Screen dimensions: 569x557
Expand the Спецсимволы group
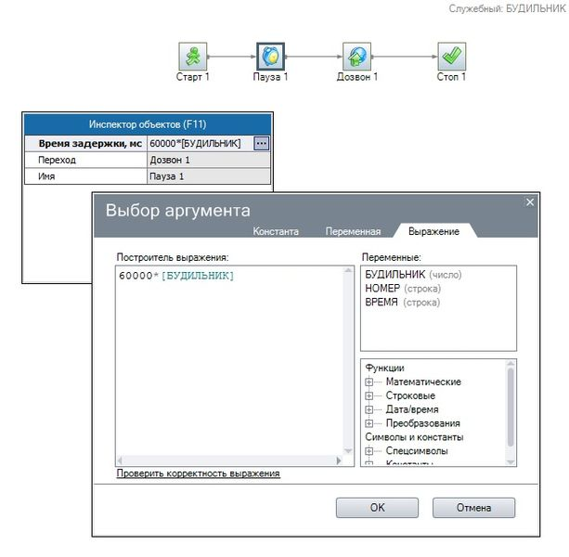tap(369, 451)
